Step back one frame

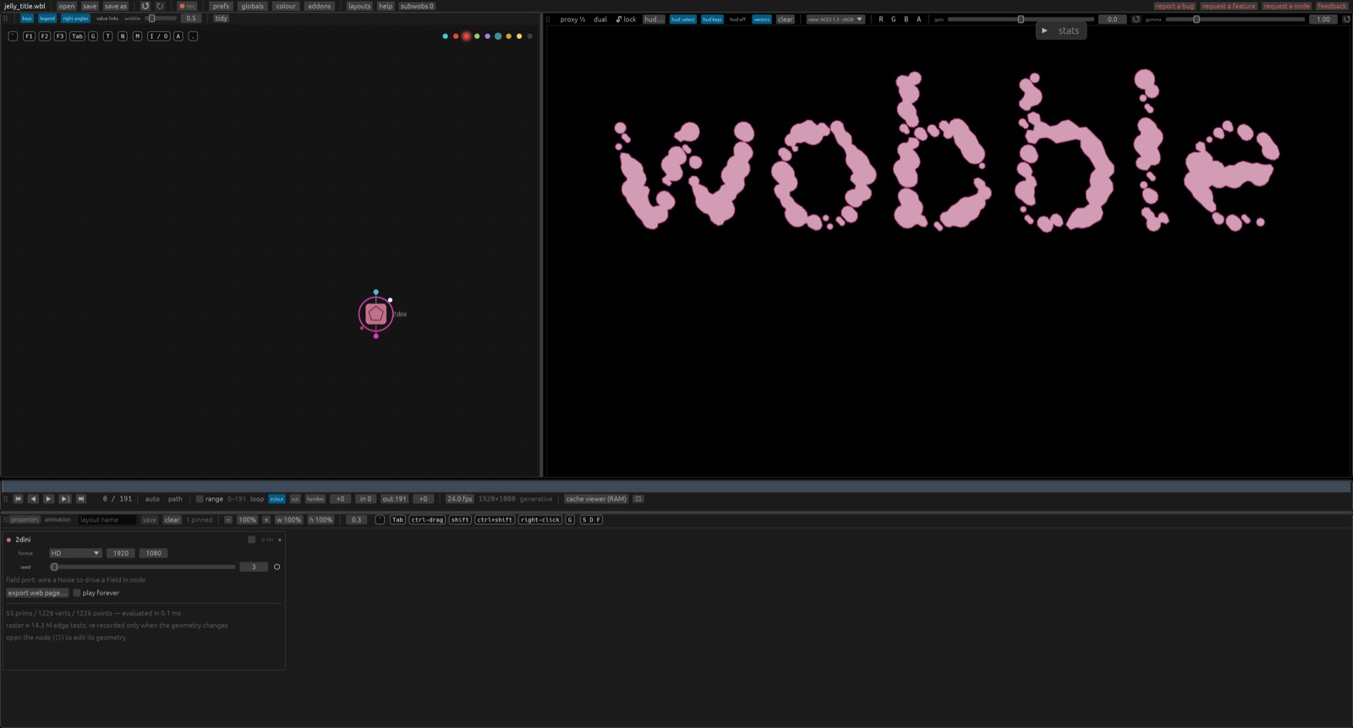point(33,499)
